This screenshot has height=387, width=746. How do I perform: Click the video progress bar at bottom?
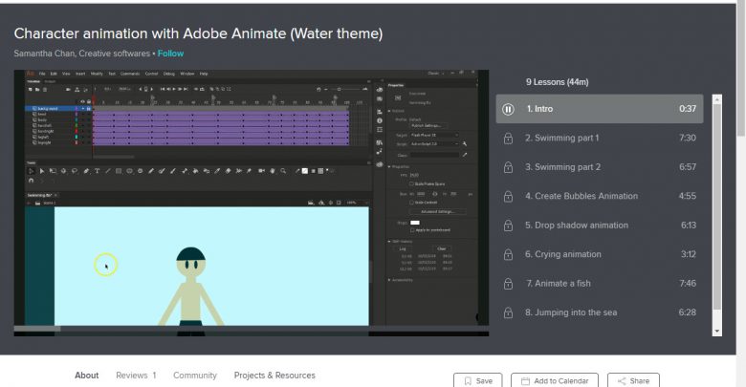coord(252,329)
